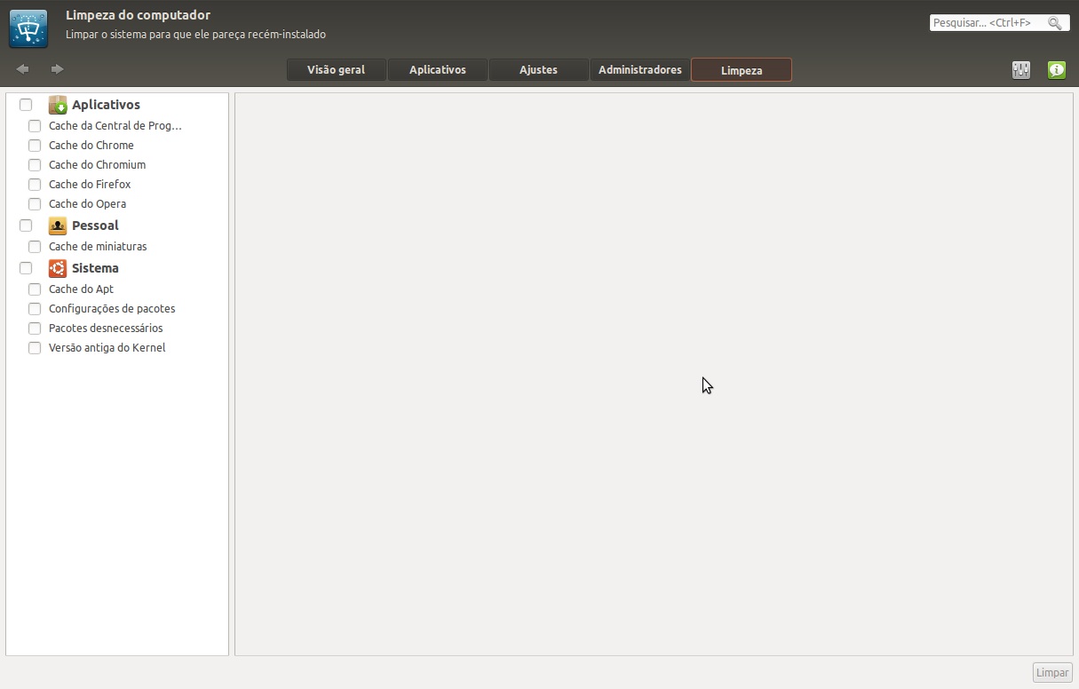1079x689 pixels.
Task: Open the Aplicativos tab
Action: pyautogui.click(x=438, y=70)
